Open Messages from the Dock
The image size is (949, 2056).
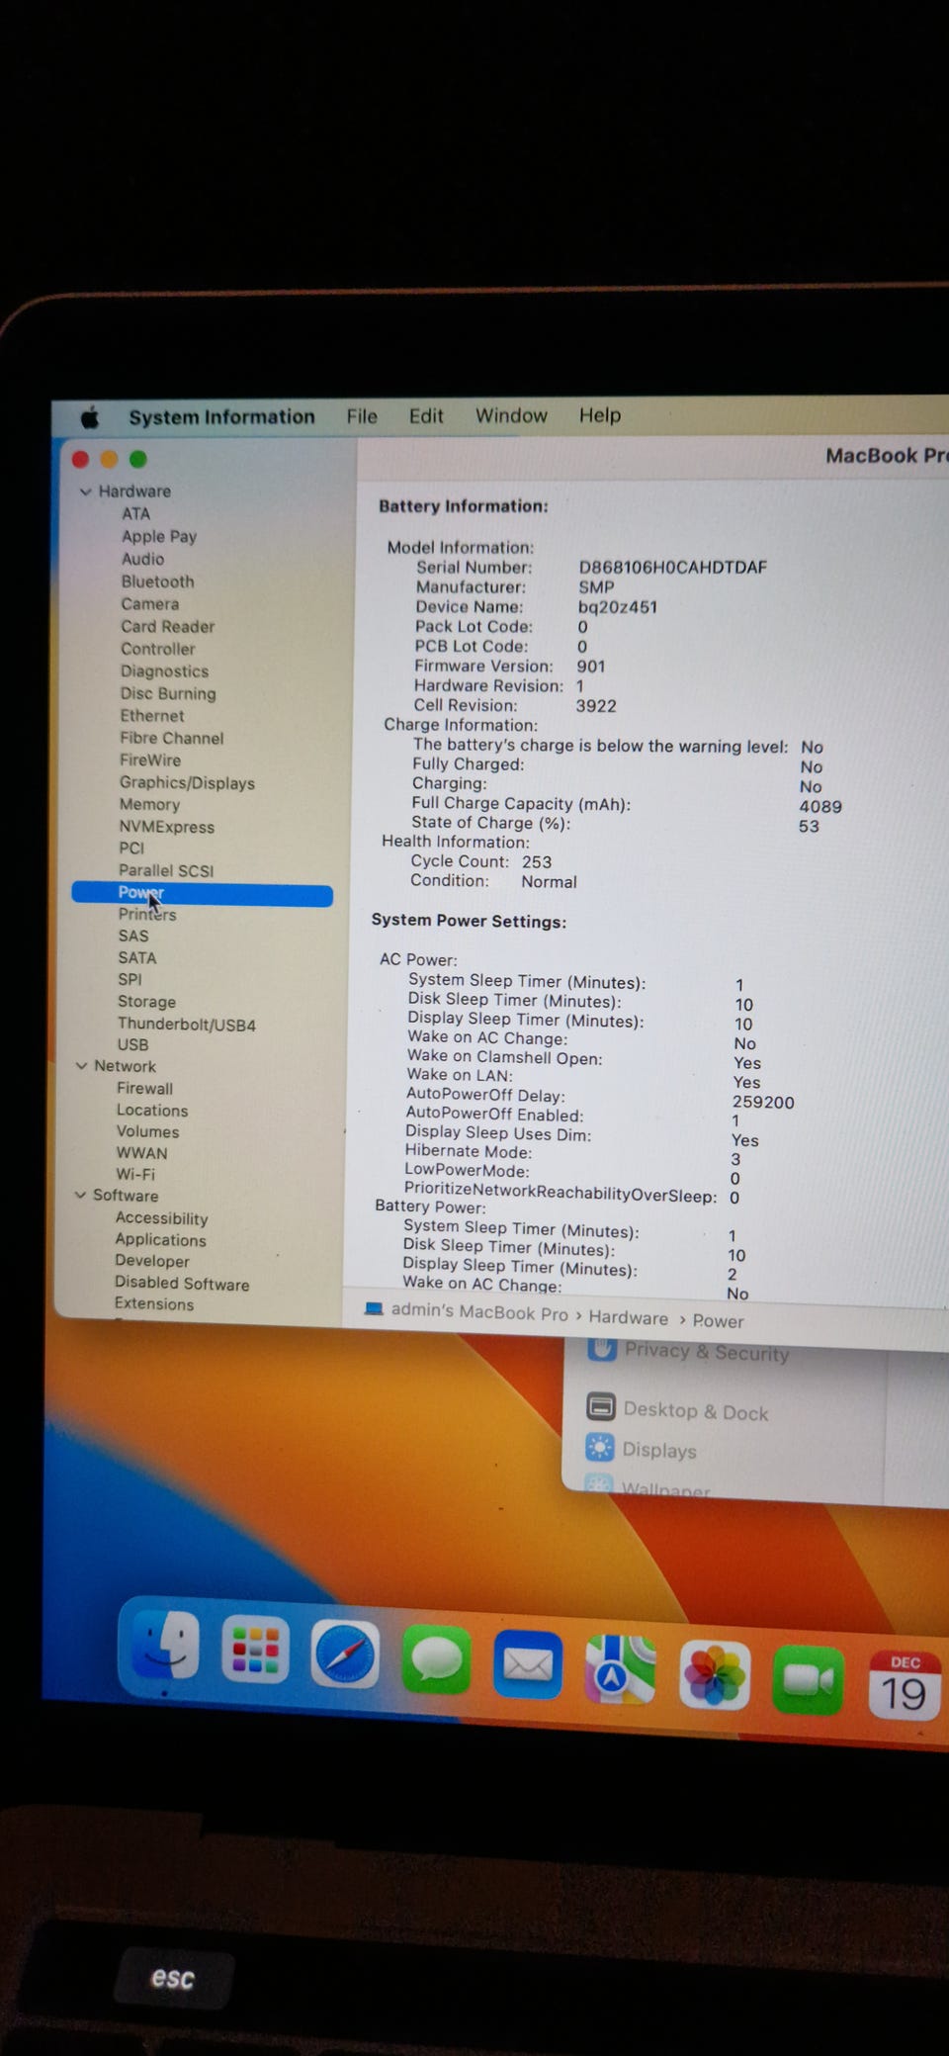coord(436,1659)
